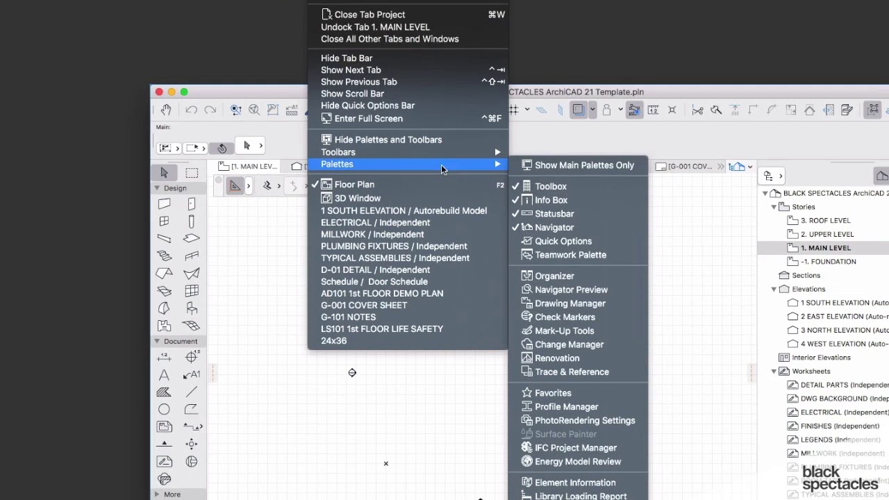Open the G-001 COV... tab

[x=684, y=167]
